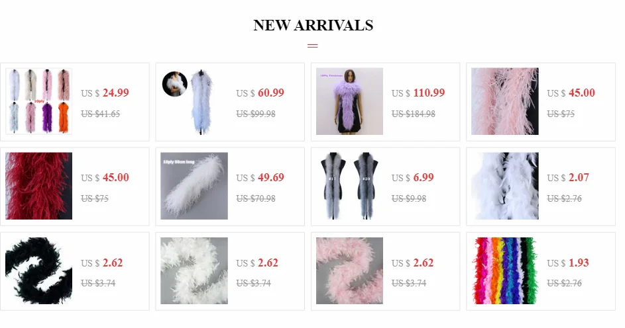Click the crossed-out US $184.98 original price
Image resolution: width=625 pixels, height=328 pixels.
tap(414, 114)
